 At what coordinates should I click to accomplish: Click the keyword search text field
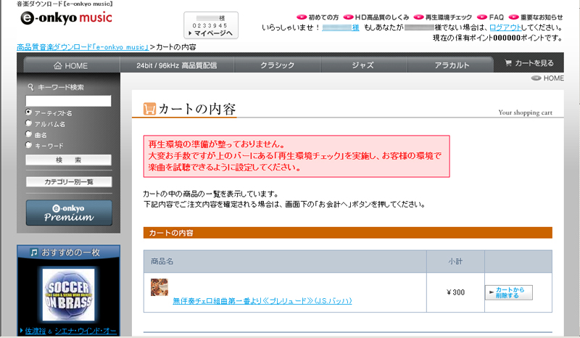click(68, 101)
